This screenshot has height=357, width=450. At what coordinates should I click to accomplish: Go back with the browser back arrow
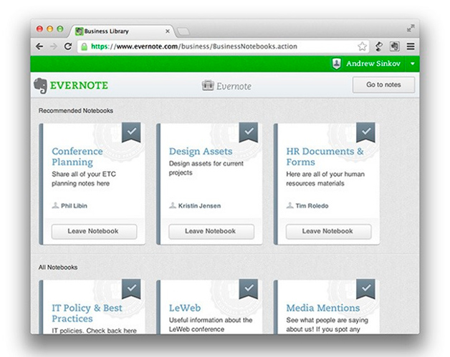[x=39, y=47]
